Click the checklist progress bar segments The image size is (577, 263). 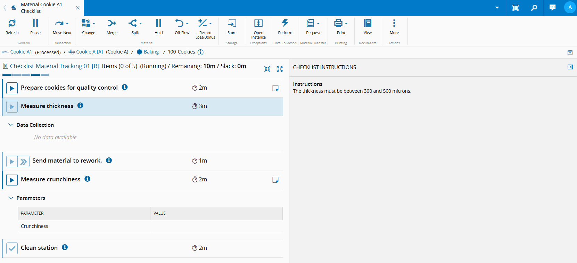coord(26,75)
